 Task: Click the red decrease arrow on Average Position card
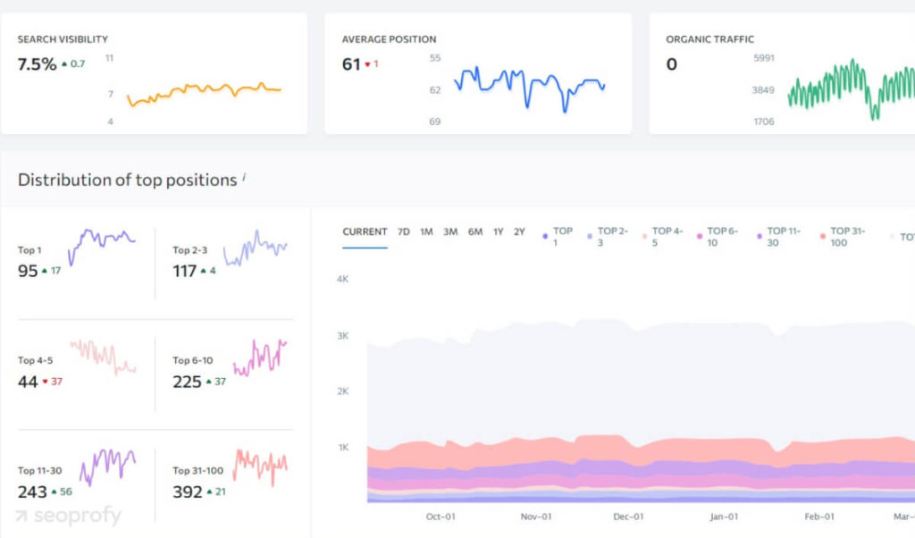tap(365, 65)
